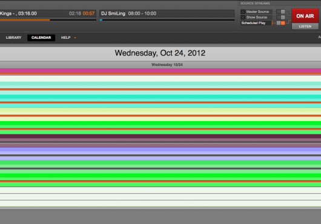Screen dimensions: 321x224
Task: Disconnect the Master Source stream icon
Action: point(243,12)
